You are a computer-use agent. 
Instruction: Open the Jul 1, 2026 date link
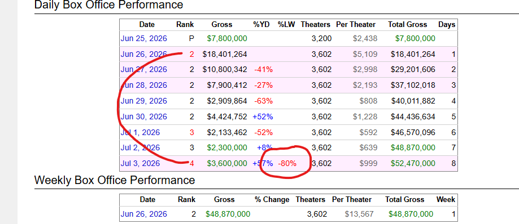(140, 133)
